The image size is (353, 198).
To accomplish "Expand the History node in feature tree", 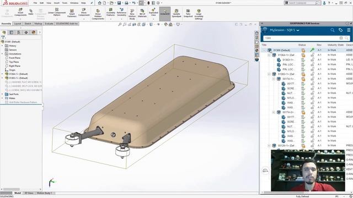I will coord(2,46).
